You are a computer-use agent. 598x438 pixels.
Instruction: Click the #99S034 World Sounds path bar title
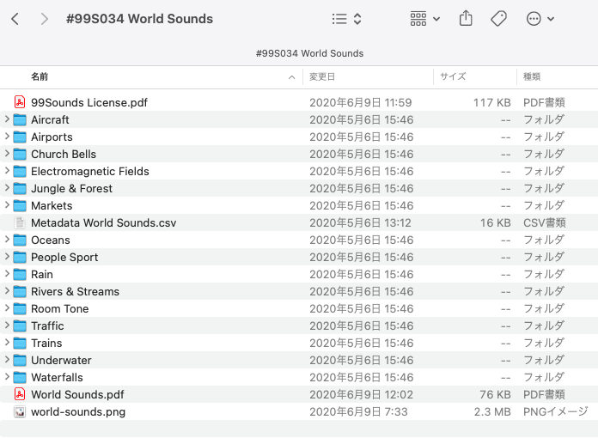pos(309,53)
